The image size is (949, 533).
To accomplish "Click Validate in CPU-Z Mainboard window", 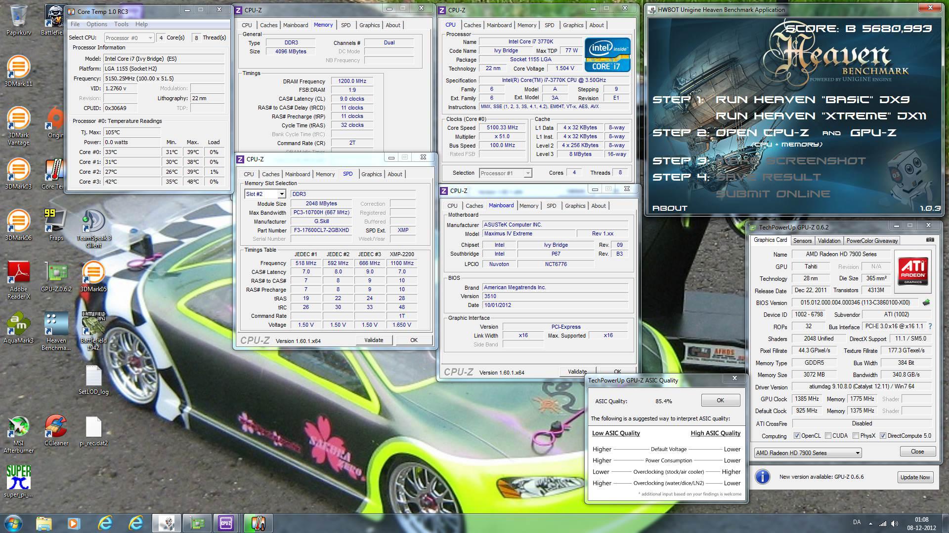I will click(577, 372).
